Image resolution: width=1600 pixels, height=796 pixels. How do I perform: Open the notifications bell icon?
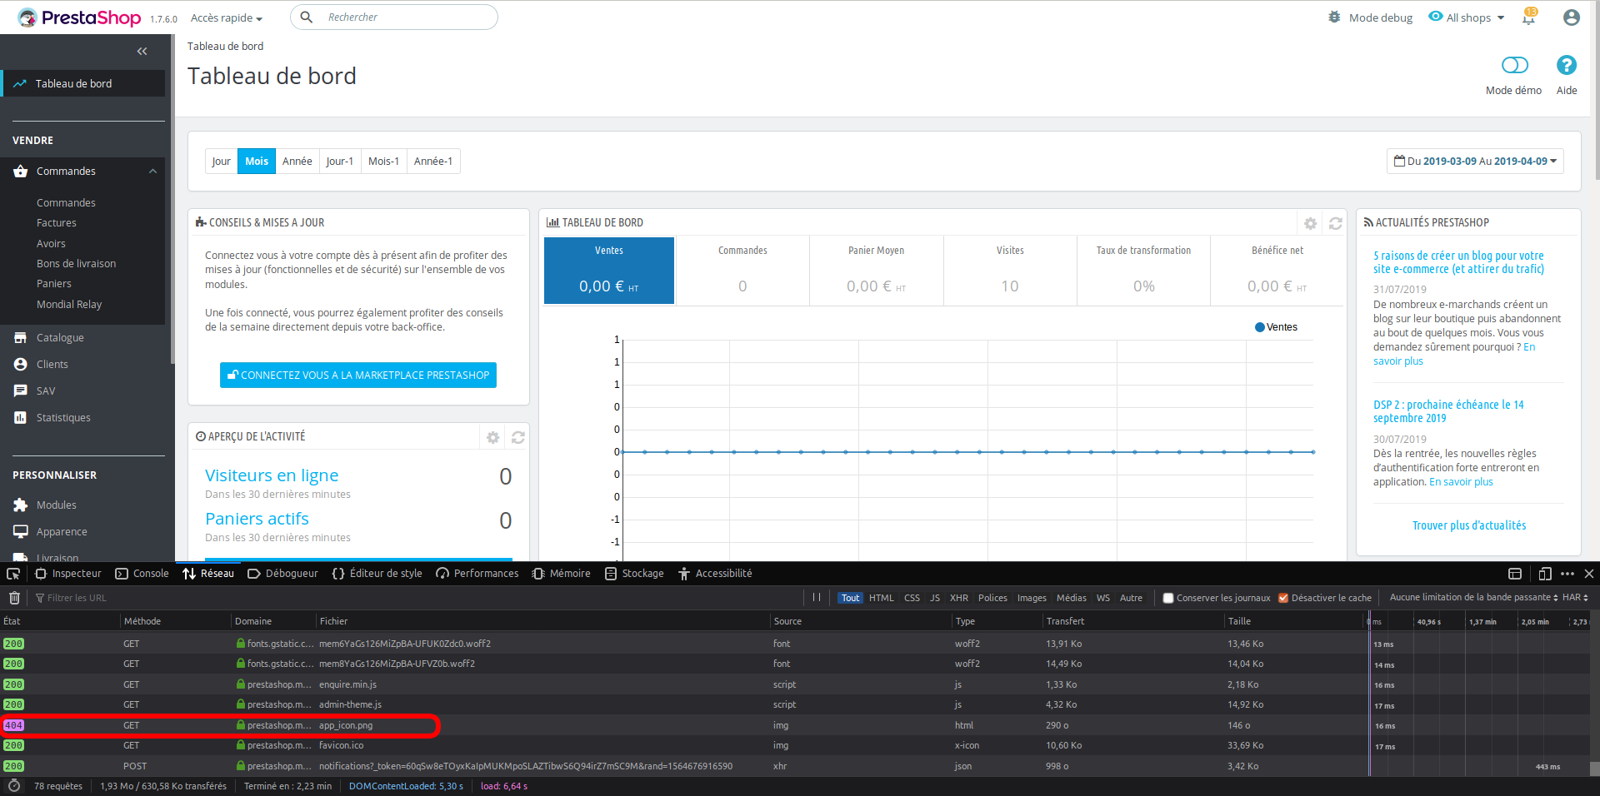(1528, 17)
